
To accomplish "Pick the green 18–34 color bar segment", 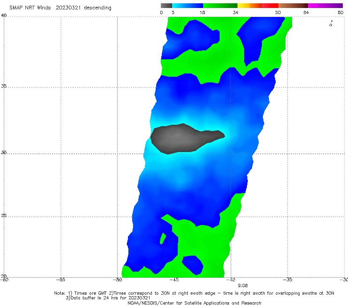I will [x=220, y=6].
